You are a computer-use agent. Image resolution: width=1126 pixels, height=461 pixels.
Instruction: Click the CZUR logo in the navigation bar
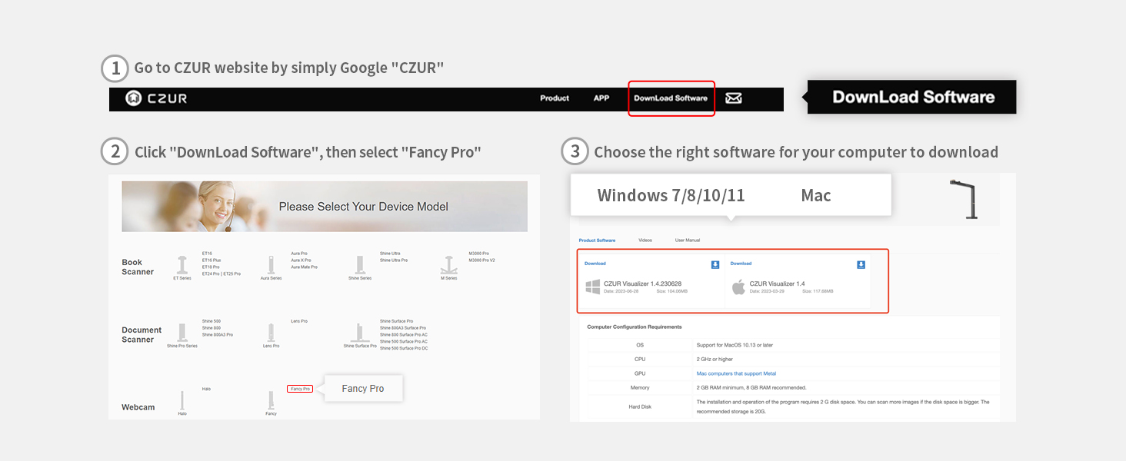(157, 98)
